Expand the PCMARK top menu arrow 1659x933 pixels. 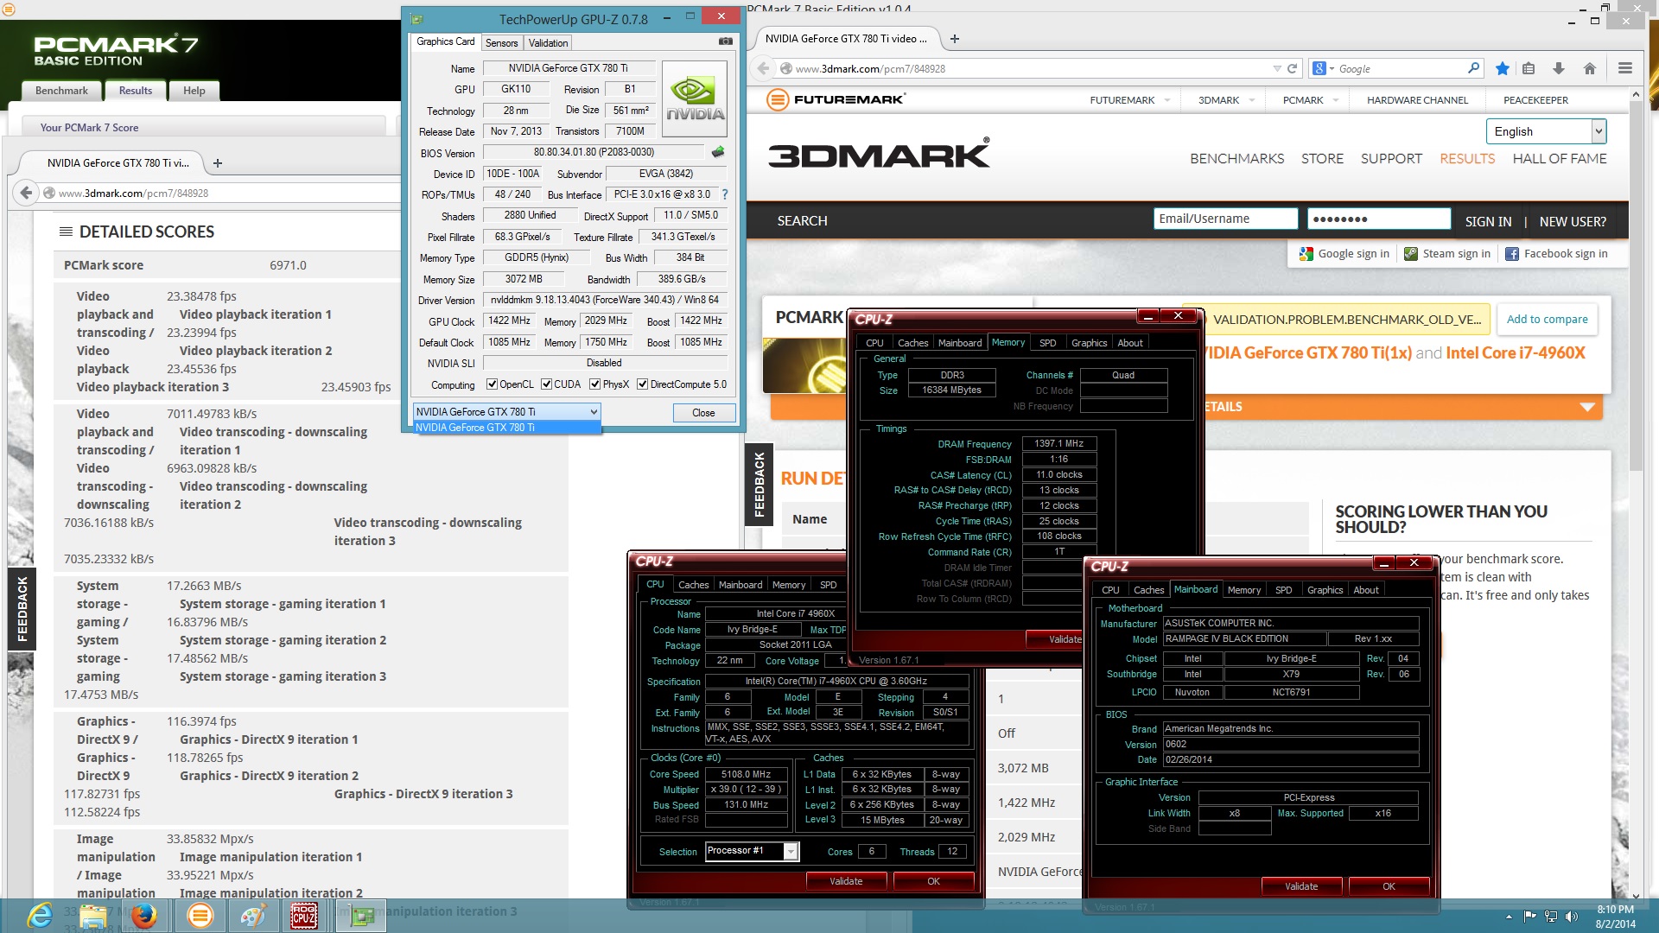click(1336, 100)
